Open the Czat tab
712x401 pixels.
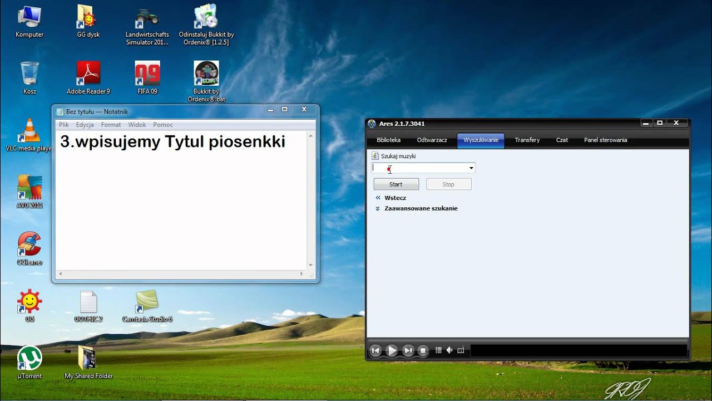pos(562,140)
